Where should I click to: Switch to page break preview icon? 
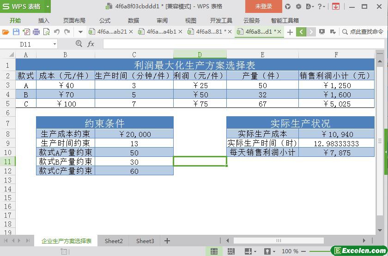pyautogui.click(x=231, y=251)
